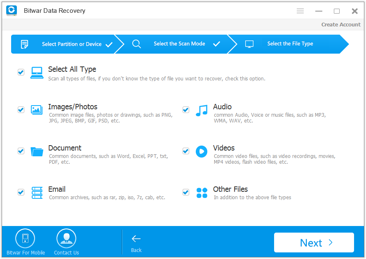Toggle the Other Files checkbox
Viewport: 366px width, 259px height.
pyautogui.click(x=186, y=192)
